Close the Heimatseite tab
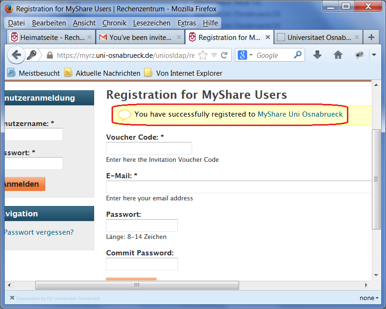The width and height of the screenshot is (386, 309). click(89, 38)
